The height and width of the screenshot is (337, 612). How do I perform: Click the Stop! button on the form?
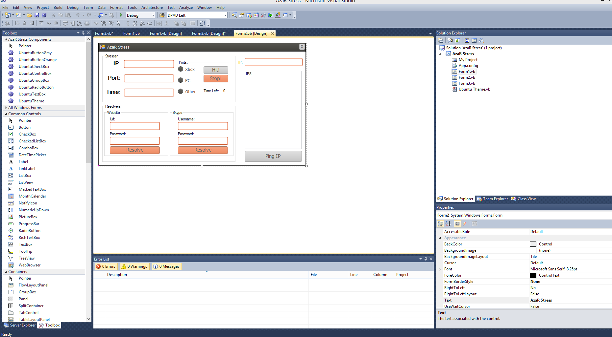click(216, 78)
